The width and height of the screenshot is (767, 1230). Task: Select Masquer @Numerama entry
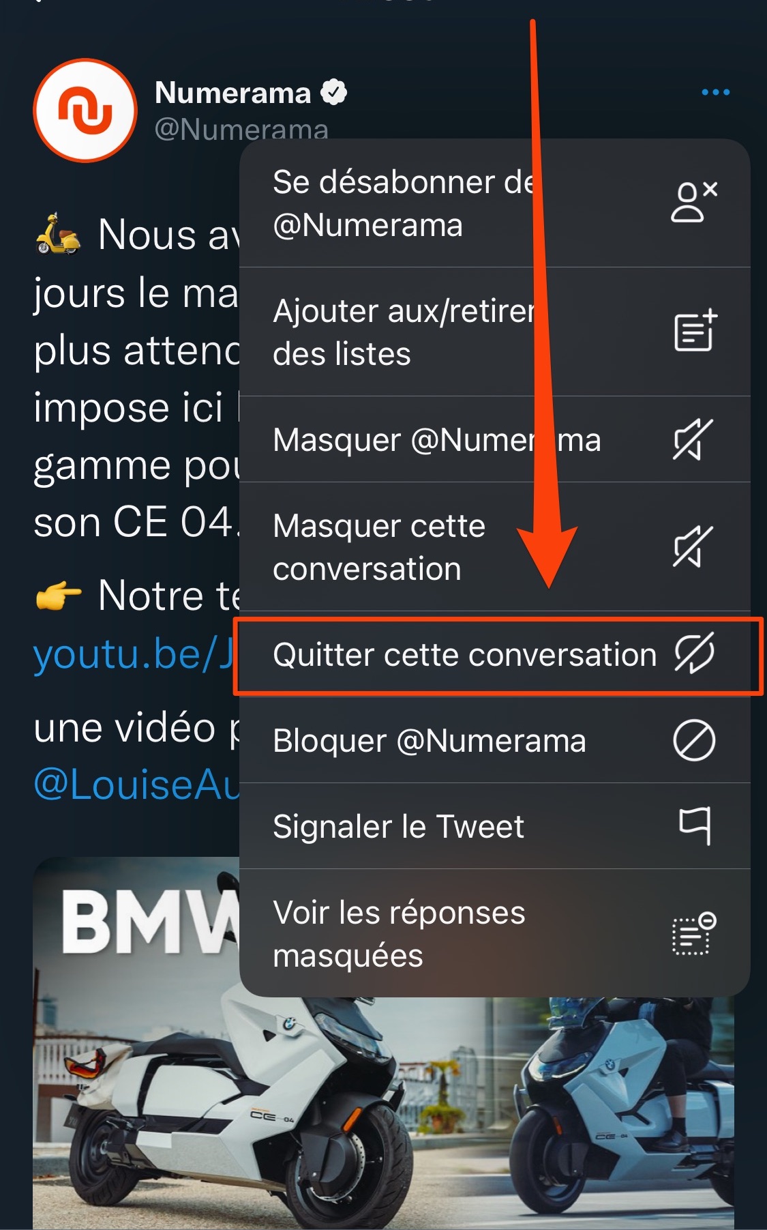click(495, 439)
